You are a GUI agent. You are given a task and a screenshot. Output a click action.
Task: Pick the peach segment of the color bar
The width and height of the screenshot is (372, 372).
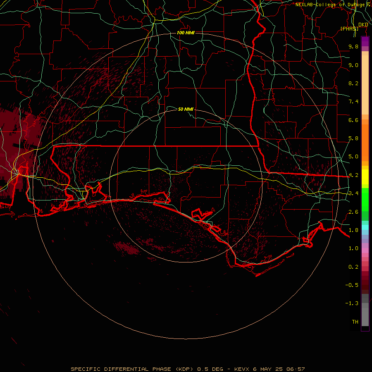pyautogui.click(x=365, y=85)
